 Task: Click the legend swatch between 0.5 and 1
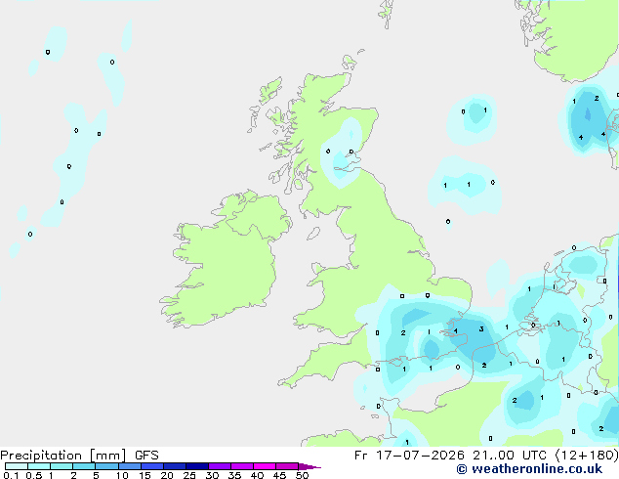(39, 466)
